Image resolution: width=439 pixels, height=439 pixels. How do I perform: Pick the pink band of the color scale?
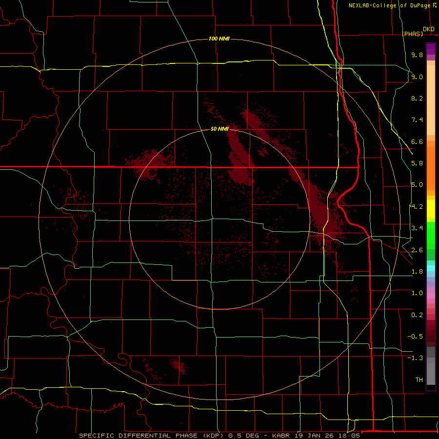point(431,296)
